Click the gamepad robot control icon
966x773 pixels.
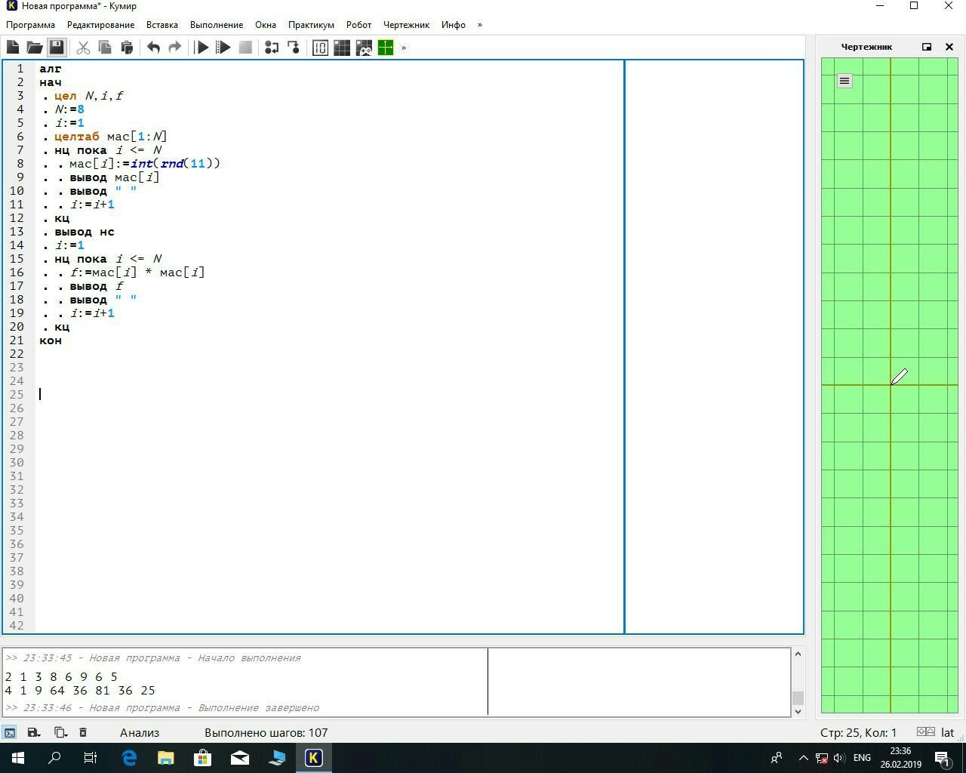click(x=364, y=48)
